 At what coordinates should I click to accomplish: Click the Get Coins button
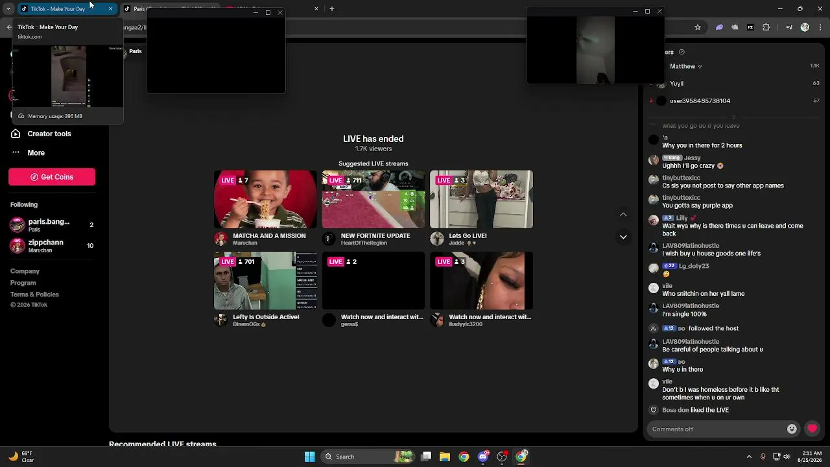pos(52,177)
